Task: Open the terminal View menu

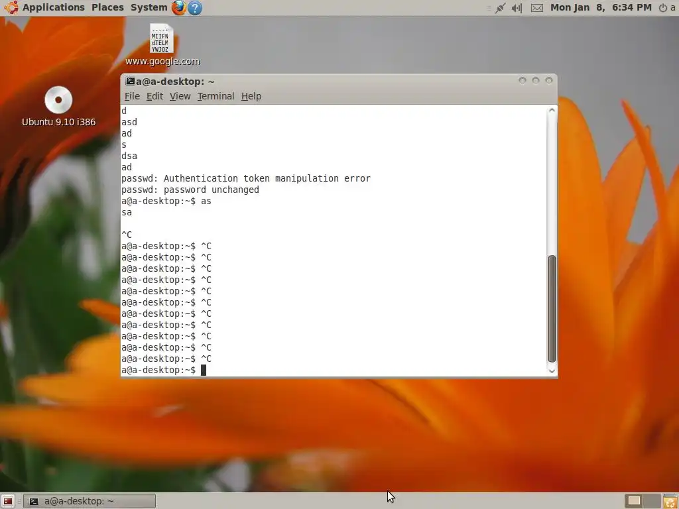Action: (x=180, y=96)
